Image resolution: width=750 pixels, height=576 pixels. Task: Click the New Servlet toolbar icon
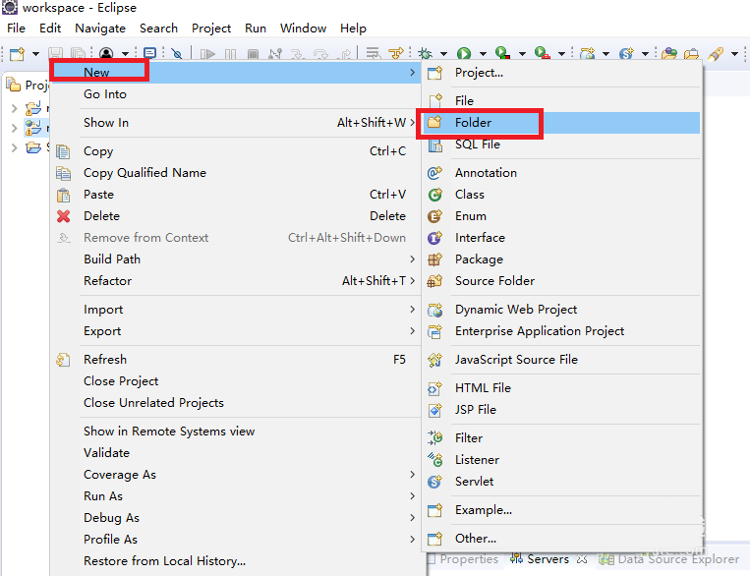point(626,54)
